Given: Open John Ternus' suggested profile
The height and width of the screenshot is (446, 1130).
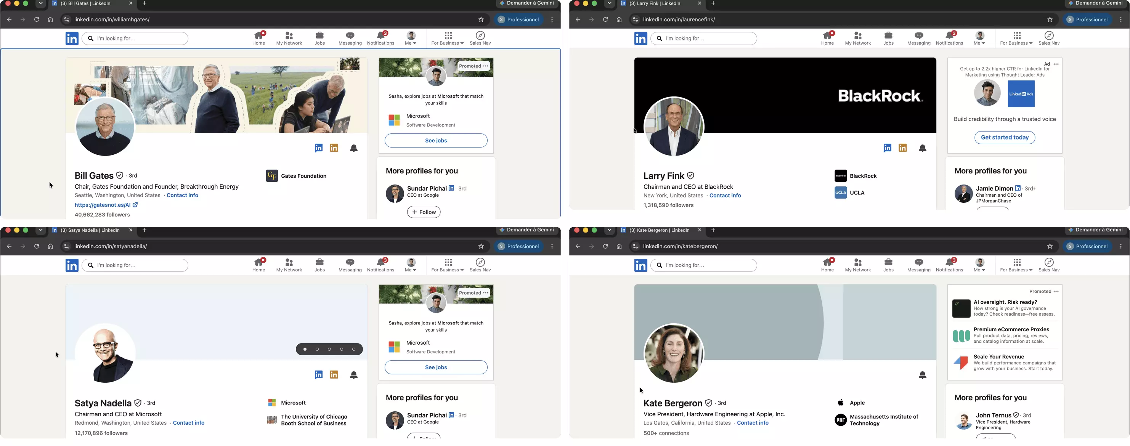Looking at the screenshot, I should (x=993, y=415).
